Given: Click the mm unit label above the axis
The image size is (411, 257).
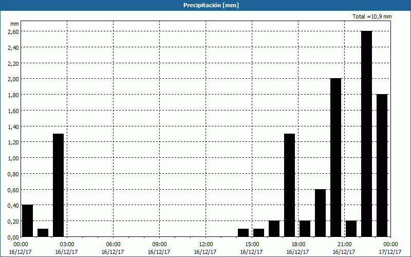Looking at the screenshot, I should pos(14,24).
